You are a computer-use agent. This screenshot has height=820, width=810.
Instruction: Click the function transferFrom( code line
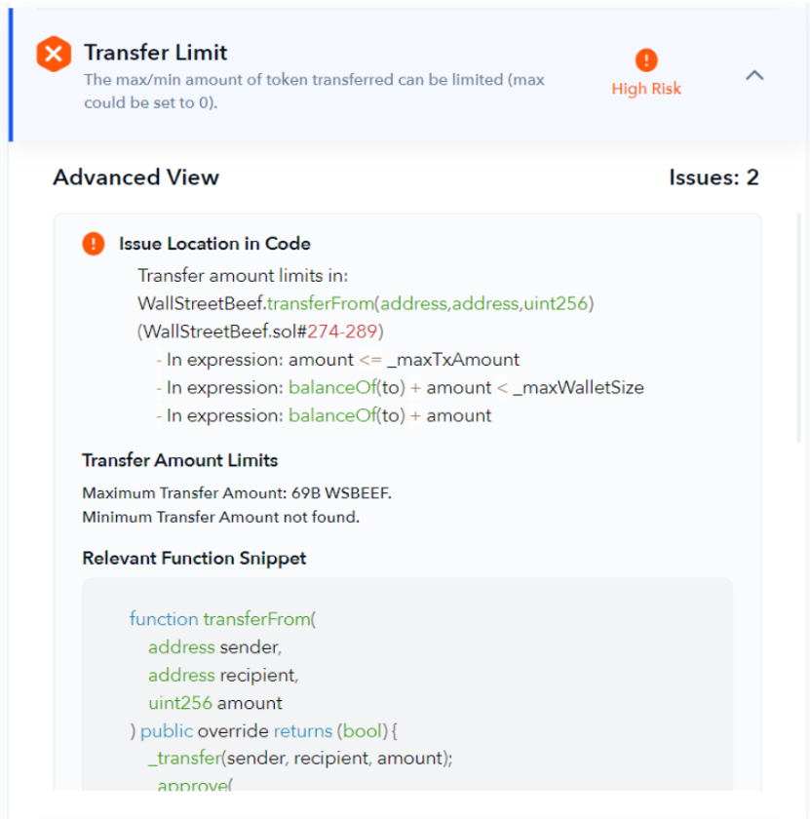point(223,619)
